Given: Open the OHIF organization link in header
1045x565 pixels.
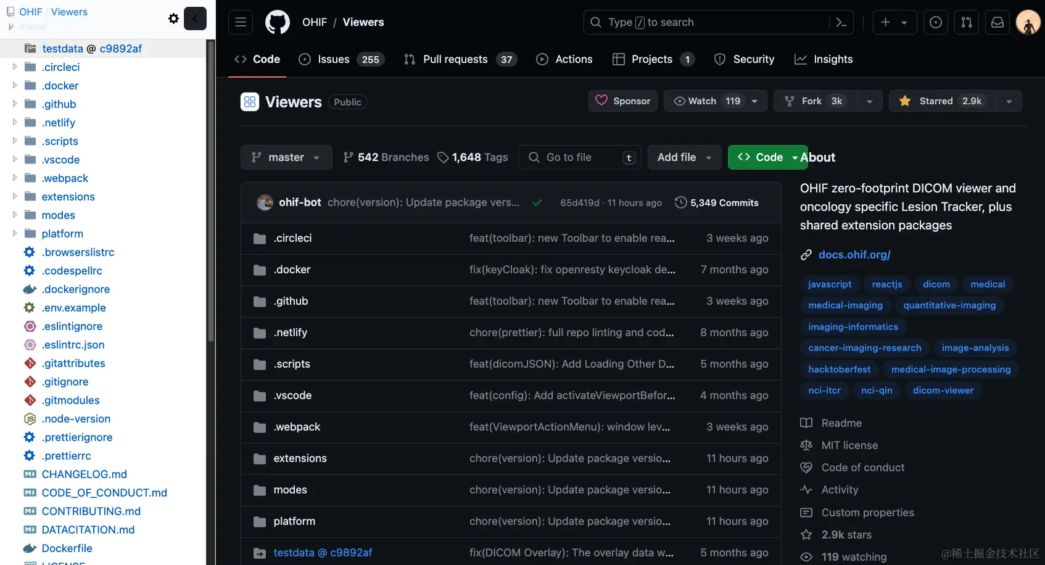Looking at the screenshot, I should click(315, 22).
